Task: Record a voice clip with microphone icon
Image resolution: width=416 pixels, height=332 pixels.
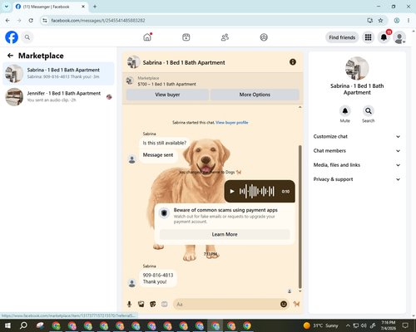Action: 129,305
